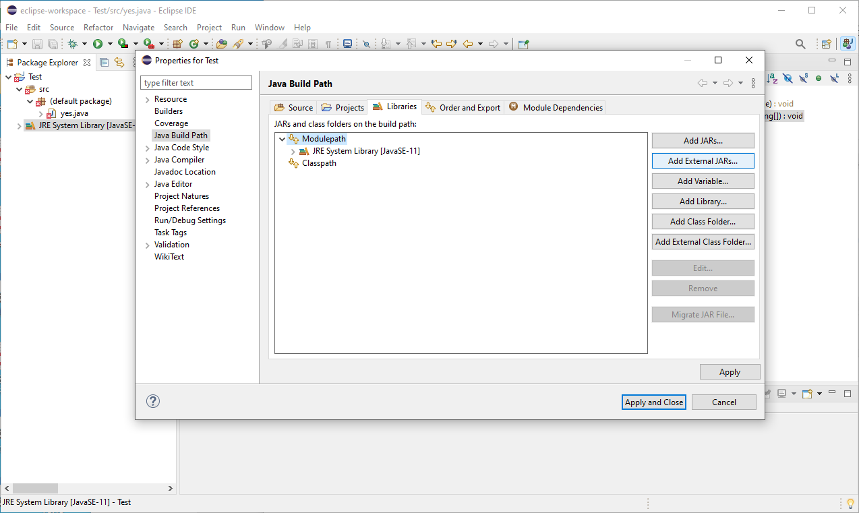Select the Java perspective icon
Image resolution: width=859 pixels, height=513 pixels.
tap(847, 44)
